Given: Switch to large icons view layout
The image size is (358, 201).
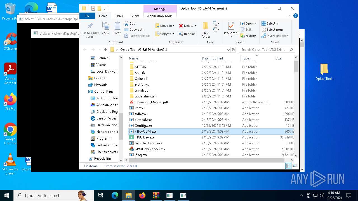Looking at the screenshot, I should point(294,166).
